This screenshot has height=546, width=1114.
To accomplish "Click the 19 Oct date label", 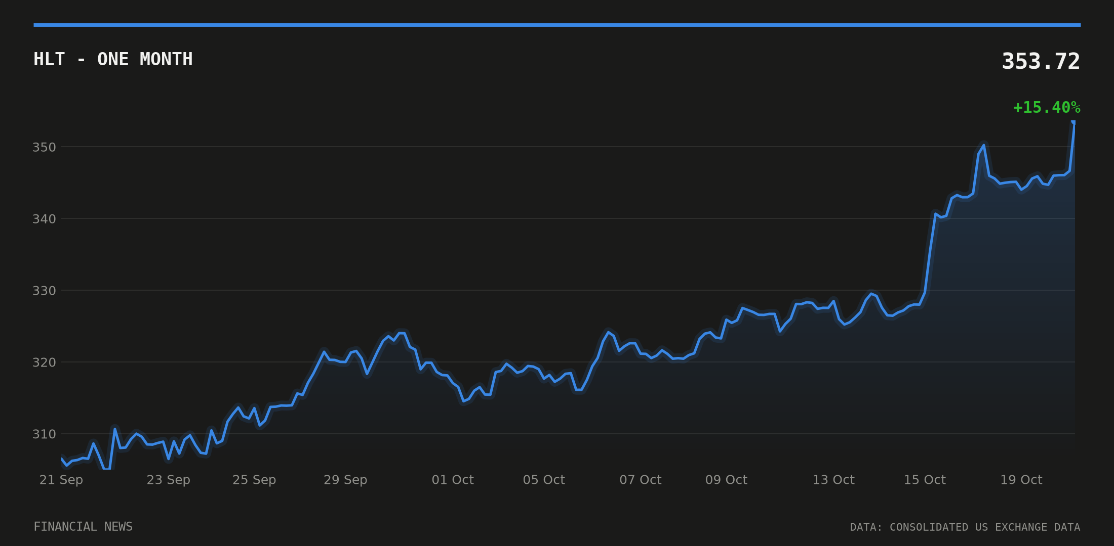I will [x=1021, y=480].
